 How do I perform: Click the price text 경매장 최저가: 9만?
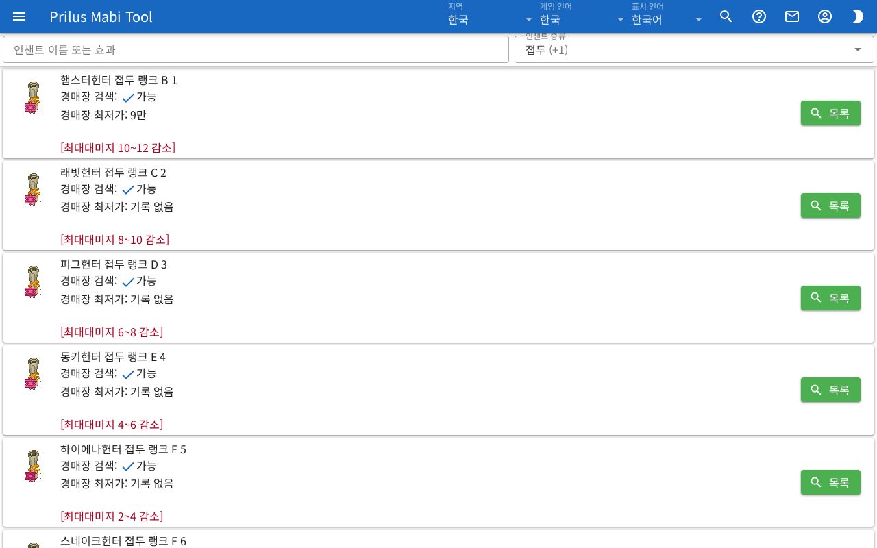click(103, 114)
